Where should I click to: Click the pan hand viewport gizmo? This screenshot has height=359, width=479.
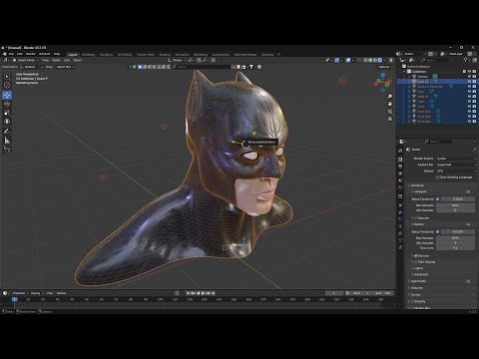pyautogui.click(x=390, y=104)
